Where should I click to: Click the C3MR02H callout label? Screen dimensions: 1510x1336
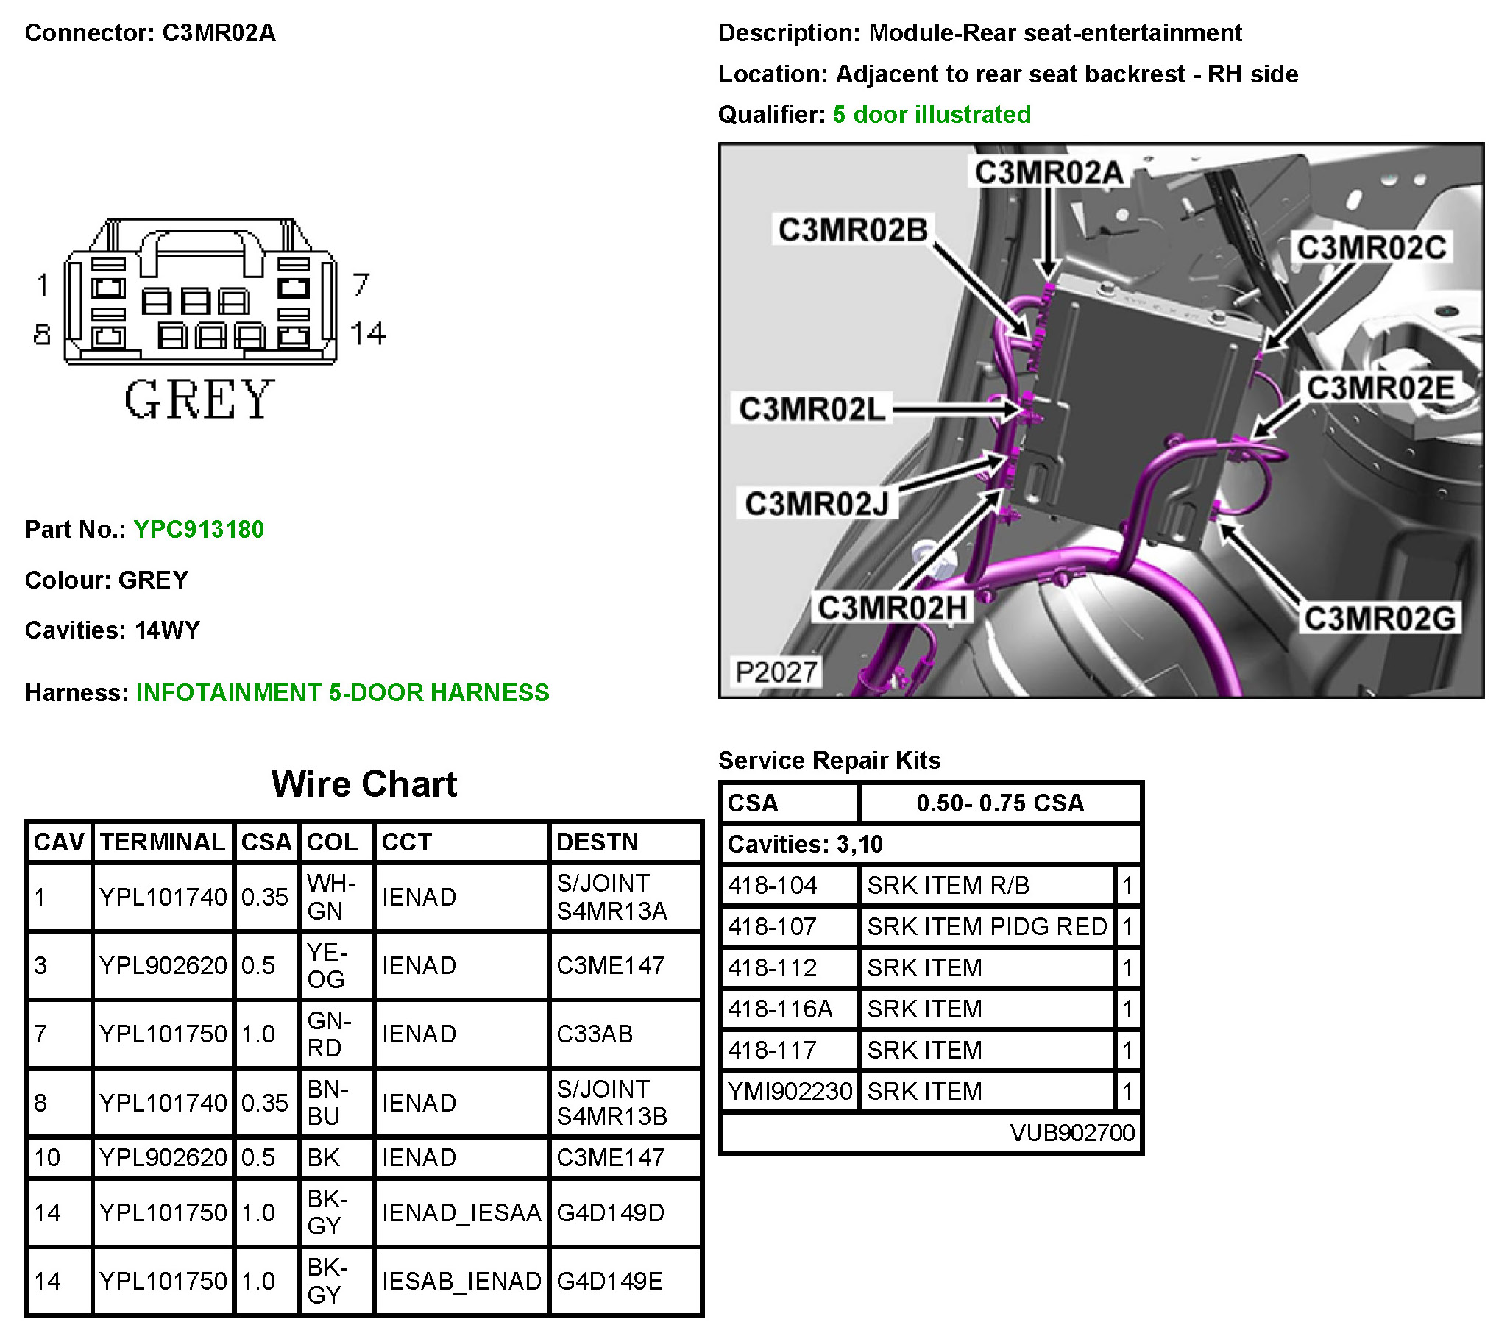tap(892, 608)
